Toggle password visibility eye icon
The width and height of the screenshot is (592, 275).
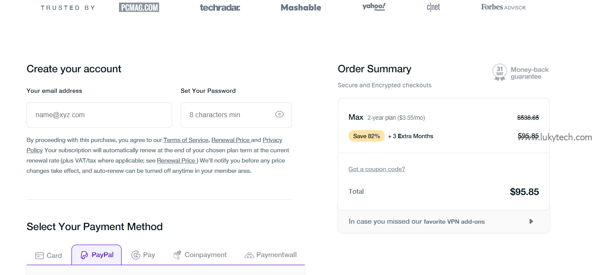[280, 114]
